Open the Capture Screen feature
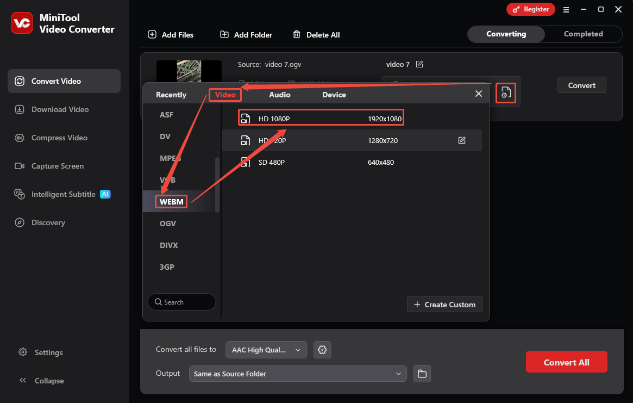 [57, 166]
